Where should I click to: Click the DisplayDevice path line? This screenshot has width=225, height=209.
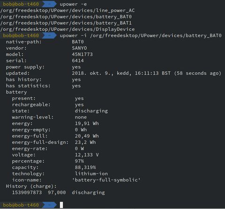(67, 29)
